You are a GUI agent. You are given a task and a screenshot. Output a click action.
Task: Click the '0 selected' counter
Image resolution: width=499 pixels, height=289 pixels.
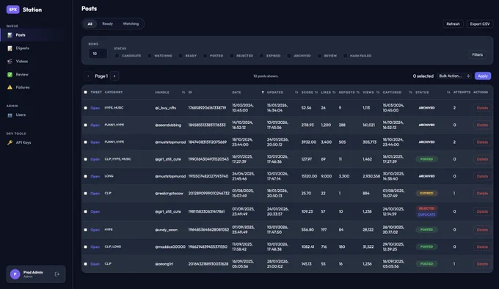pyautogui.click(x=423, y=76)
